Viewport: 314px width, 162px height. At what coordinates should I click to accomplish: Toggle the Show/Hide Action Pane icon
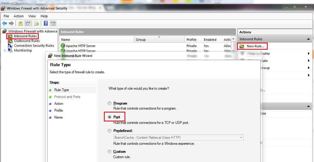point(53,23)
